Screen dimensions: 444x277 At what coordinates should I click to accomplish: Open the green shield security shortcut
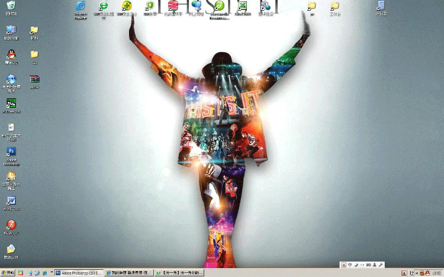[150, 8]
